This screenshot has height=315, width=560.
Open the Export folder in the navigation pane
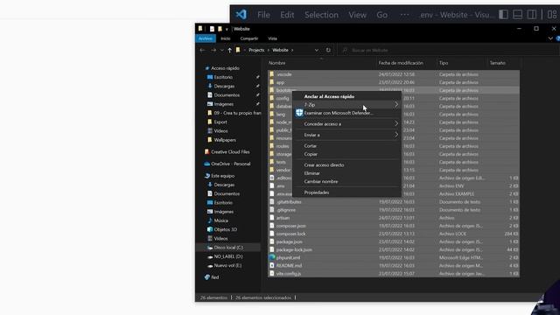[220, 122]
